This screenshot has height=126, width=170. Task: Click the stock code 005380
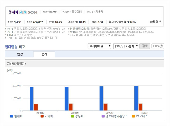32,12
